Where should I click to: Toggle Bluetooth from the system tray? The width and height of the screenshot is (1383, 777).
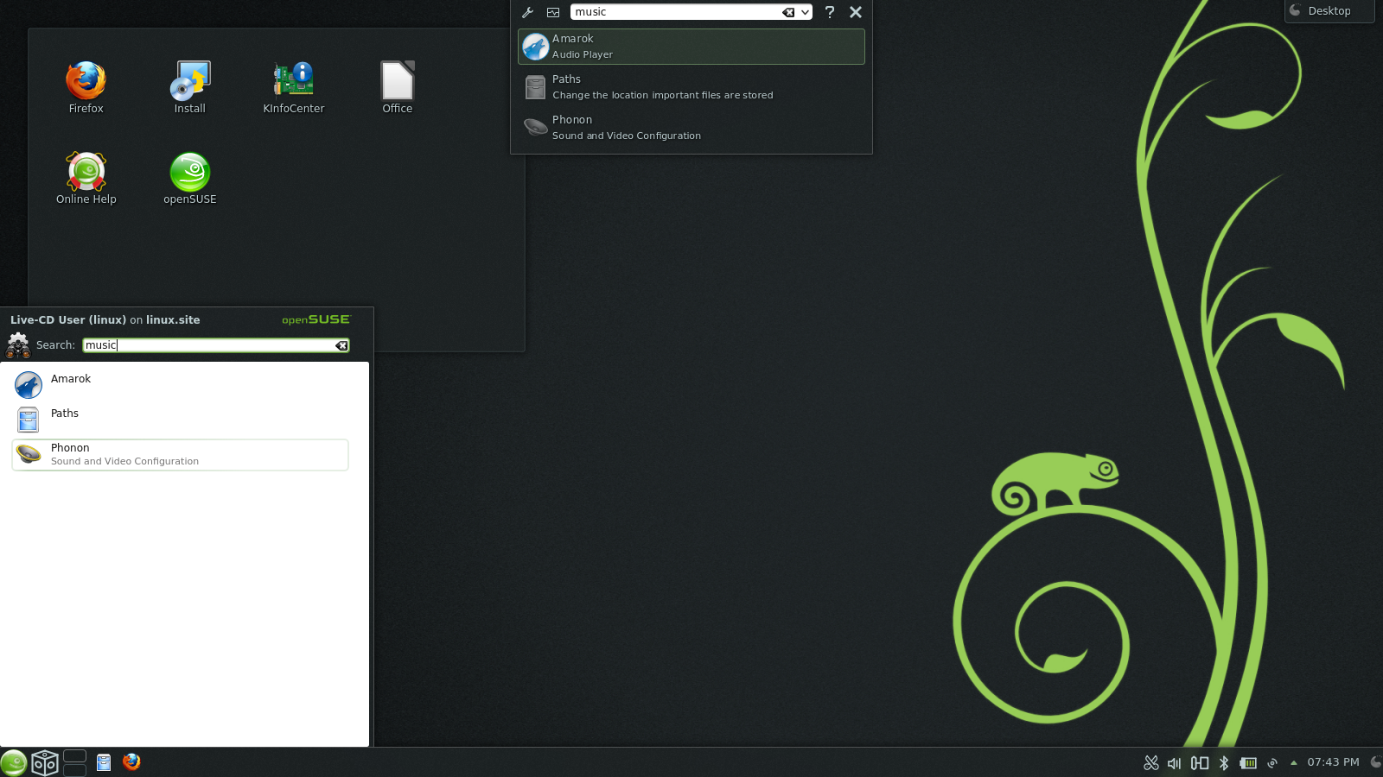pyautogui.click(x=1222, y=763)
